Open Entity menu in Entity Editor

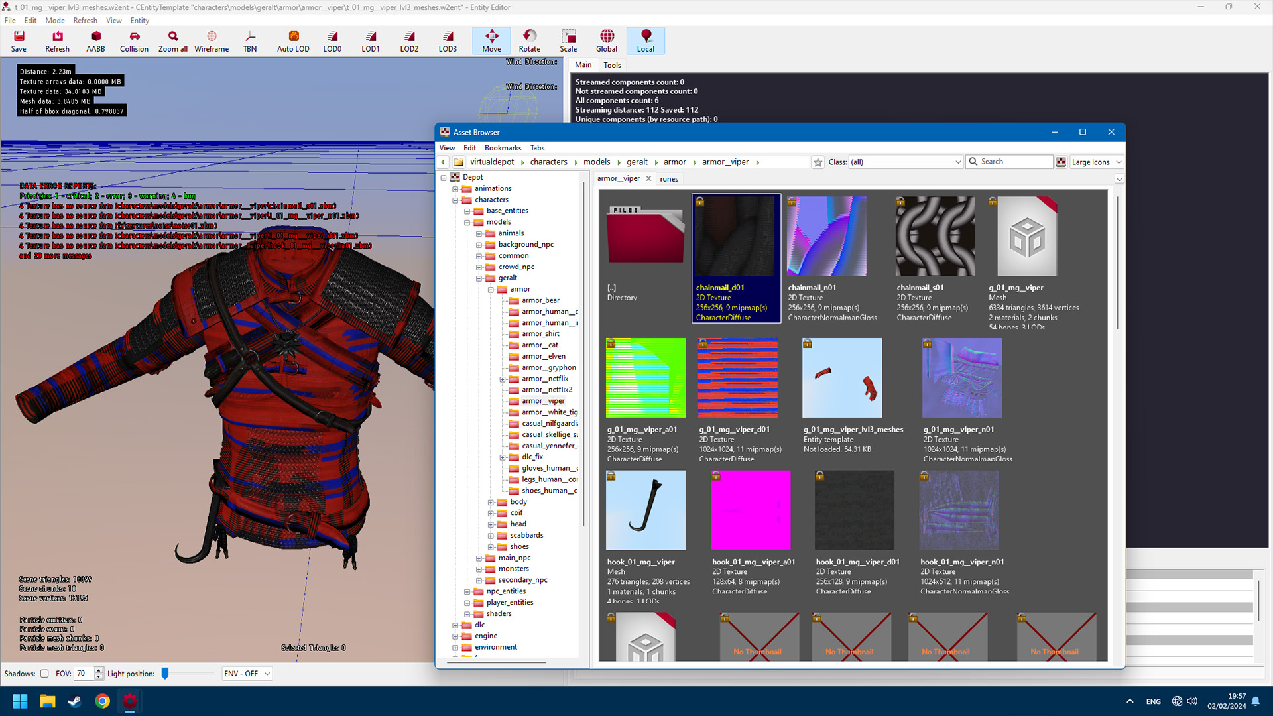click(139, 21)
